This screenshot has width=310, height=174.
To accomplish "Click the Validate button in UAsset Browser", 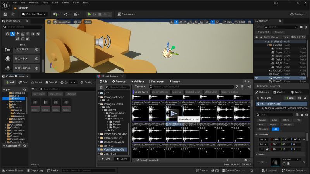I will pos(137,82).
